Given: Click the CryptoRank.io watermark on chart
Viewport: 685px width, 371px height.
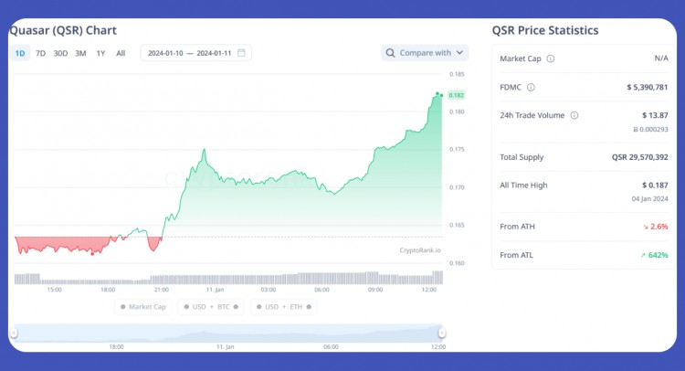Looking at the screenshot, I should pyautogui.click(x=420, y=249).
